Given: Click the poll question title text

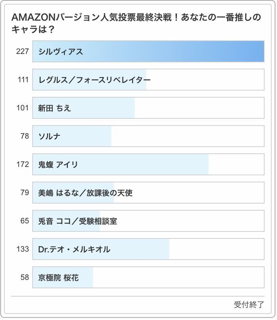Looking at the screenshot, I should coord(136,23).
